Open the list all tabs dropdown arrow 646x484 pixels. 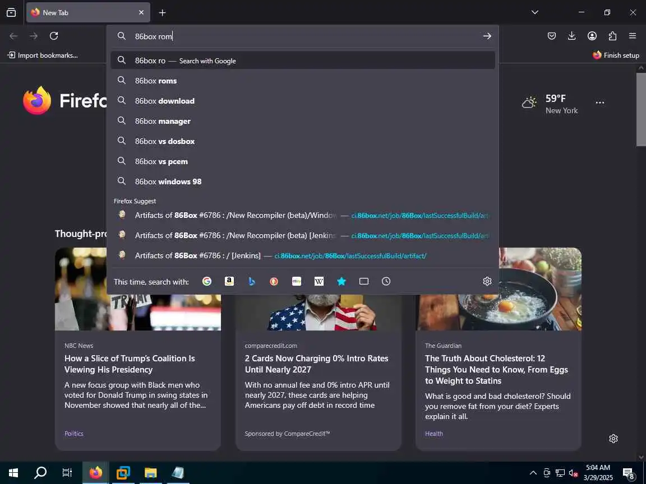pos(535,12)
